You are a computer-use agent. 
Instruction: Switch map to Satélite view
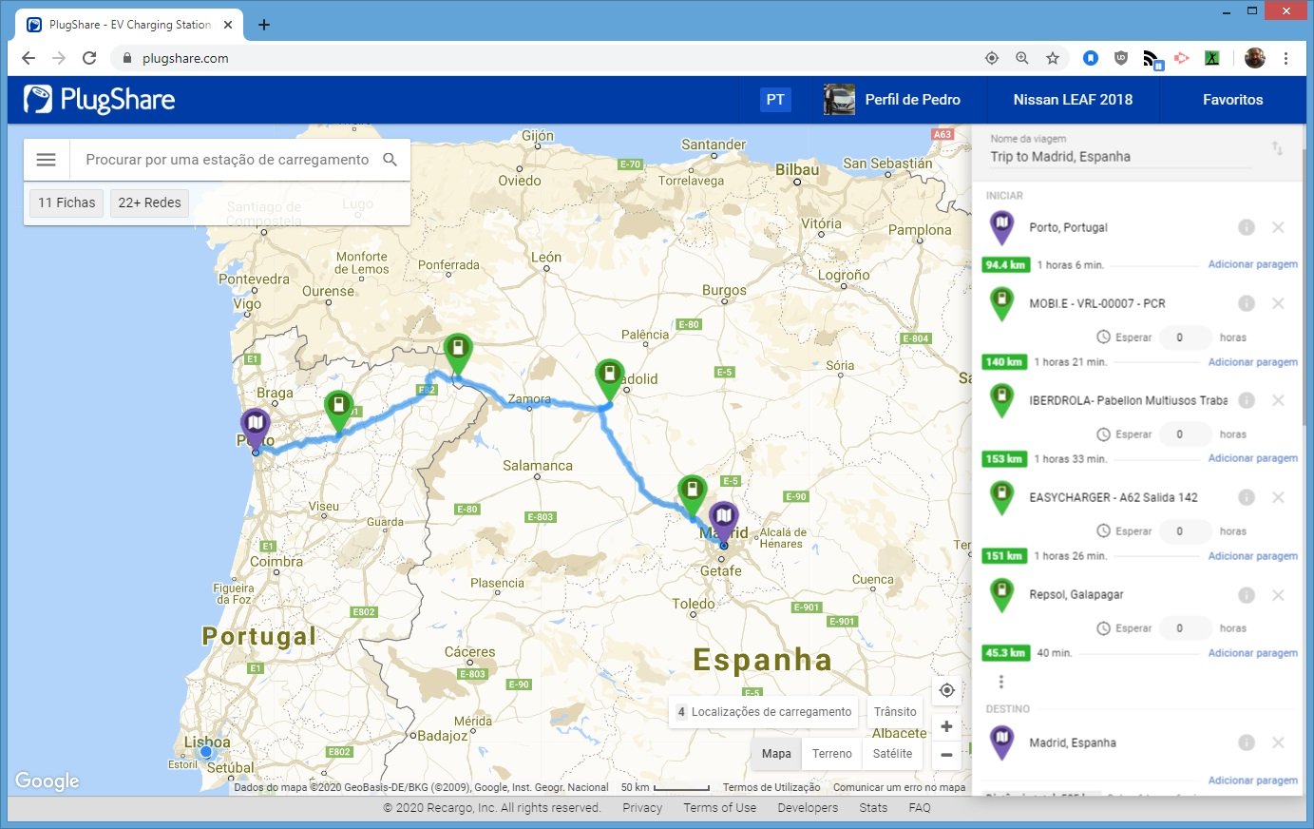[x=892, y=754]
